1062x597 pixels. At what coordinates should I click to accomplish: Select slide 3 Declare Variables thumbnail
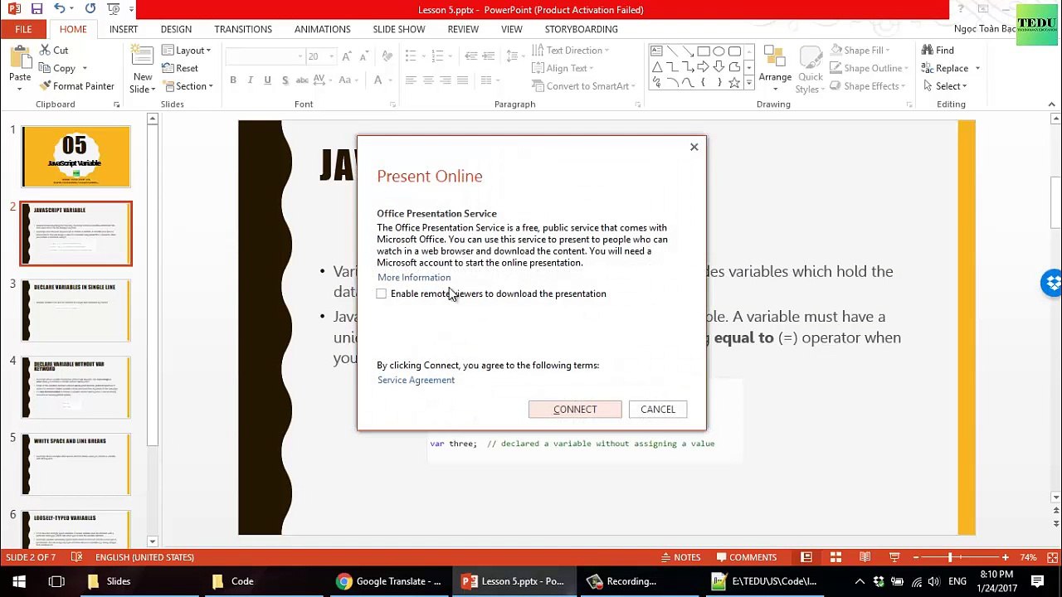[x=76, y=311]
